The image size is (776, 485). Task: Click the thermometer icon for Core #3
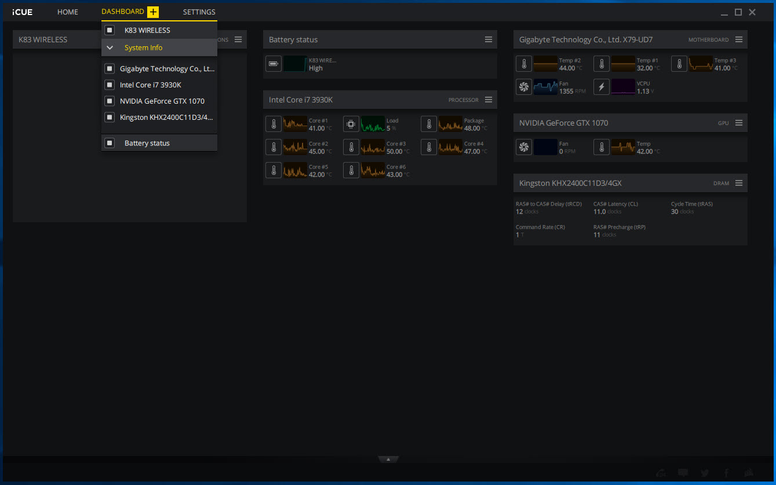(351, 147)
